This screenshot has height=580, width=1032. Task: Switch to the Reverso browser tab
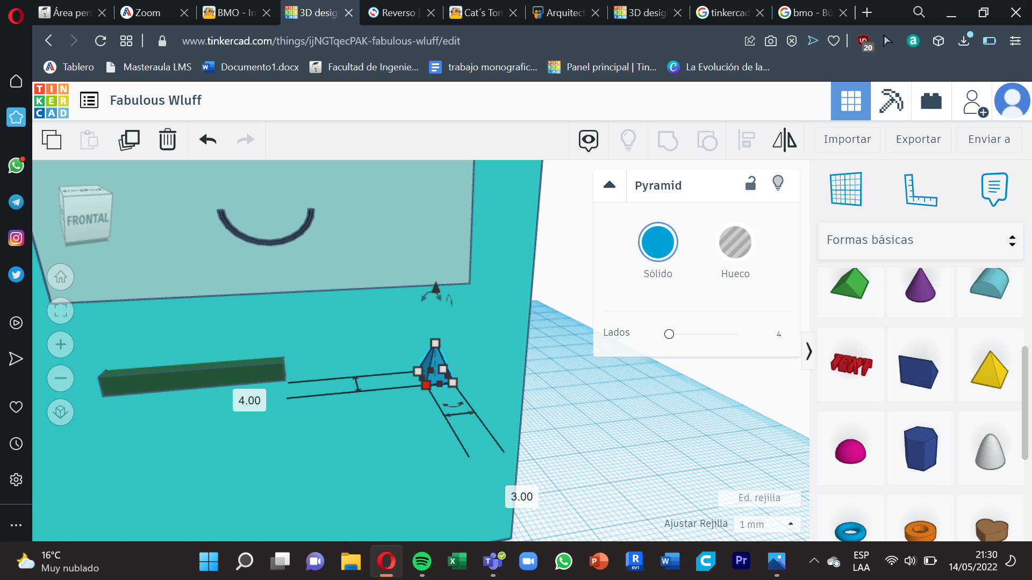(x=402, y=12)
